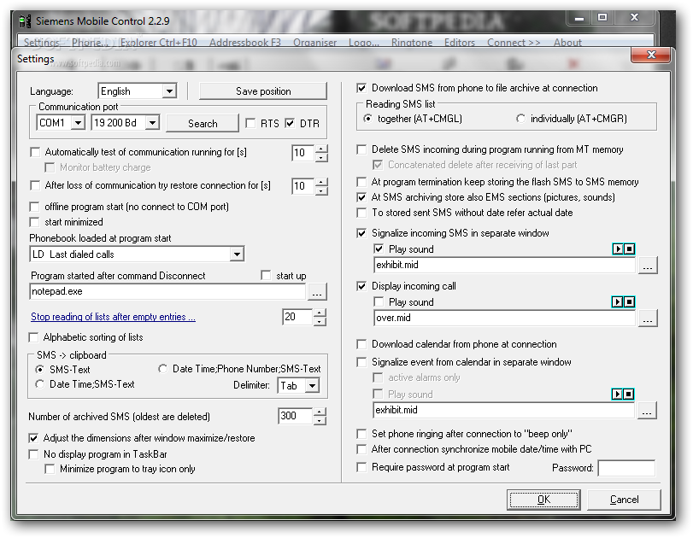Open the Connect >> menu
This screenshot has height=538, width=693.
514,43
